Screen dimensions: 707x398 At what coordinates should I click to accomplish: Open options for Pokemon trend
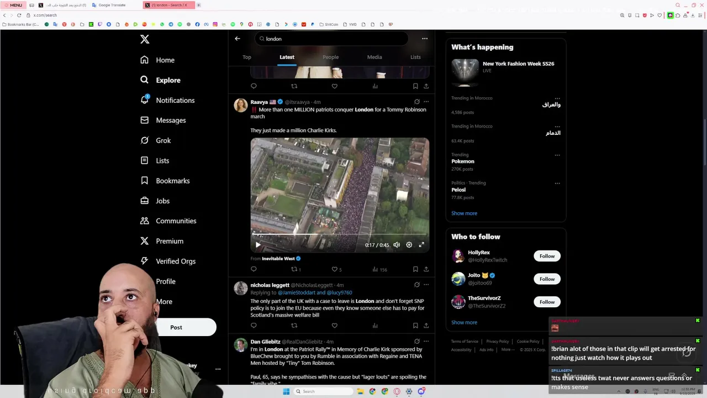(557, 155)
